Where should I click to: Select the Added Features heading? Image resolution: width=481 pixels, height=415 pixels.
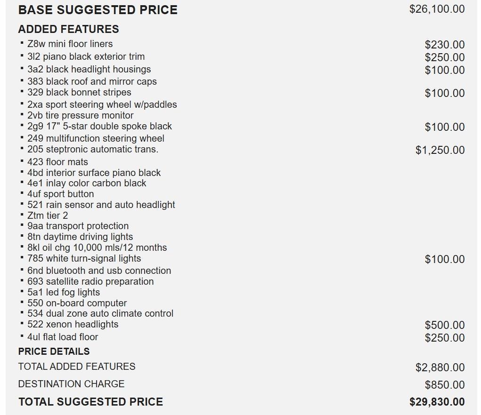click(68, 29)
